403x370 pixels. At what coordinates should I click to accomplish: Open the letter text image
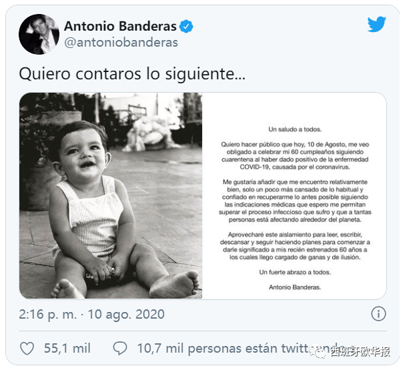(x=294, y=195)
